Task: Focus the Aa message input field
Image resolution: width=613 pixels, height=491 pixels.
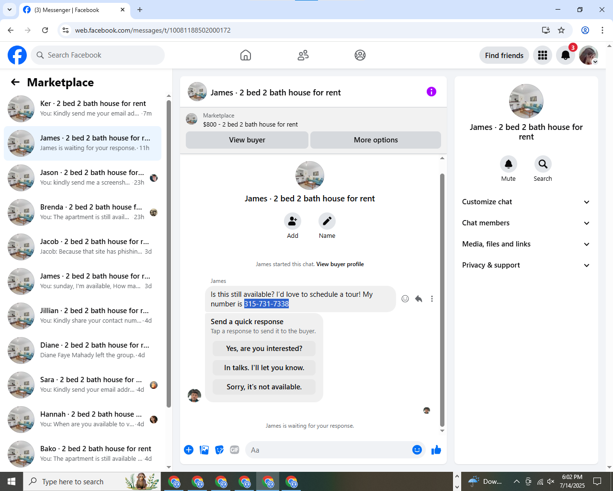Action: 328,450
